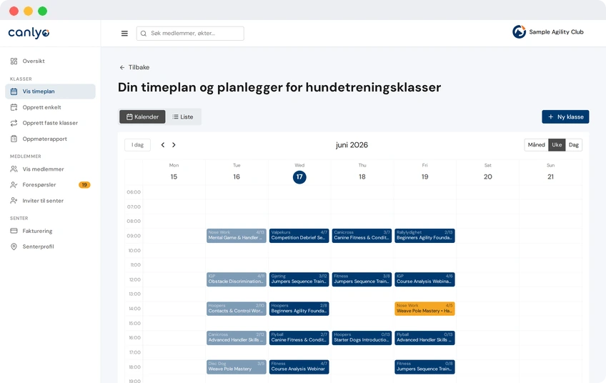Open Friday 16:00 Advanced Handler Skills
This screenshot has width=606, height=383.
(424, 338)
